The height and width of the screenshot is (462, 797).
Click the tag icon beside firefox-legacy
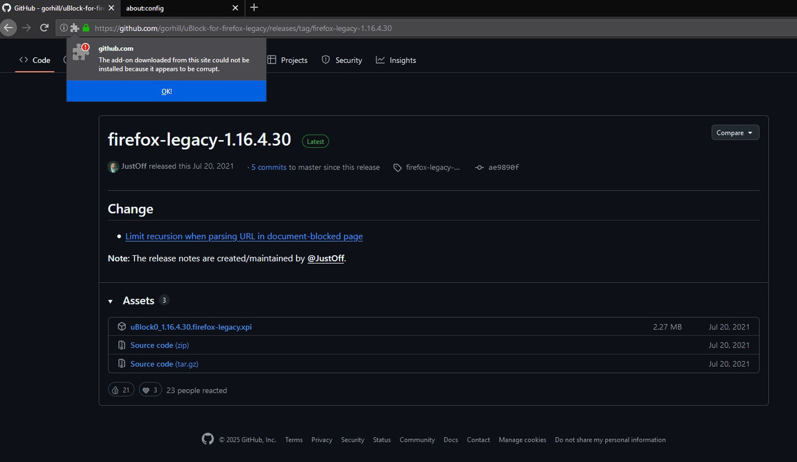[397, 167]
